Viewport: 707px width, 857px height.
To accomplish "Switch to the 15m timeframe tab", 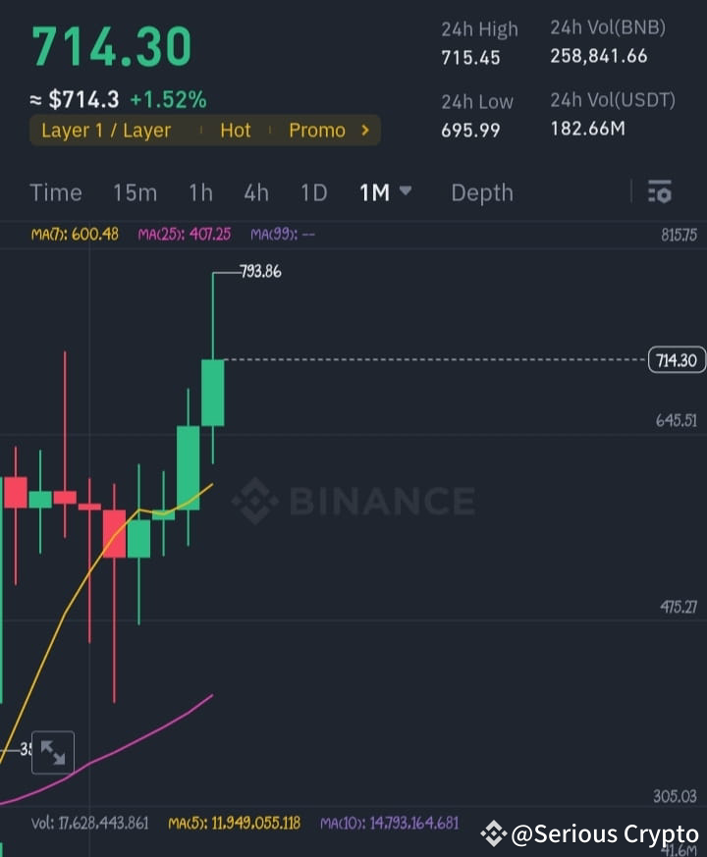I will [135, 192].
